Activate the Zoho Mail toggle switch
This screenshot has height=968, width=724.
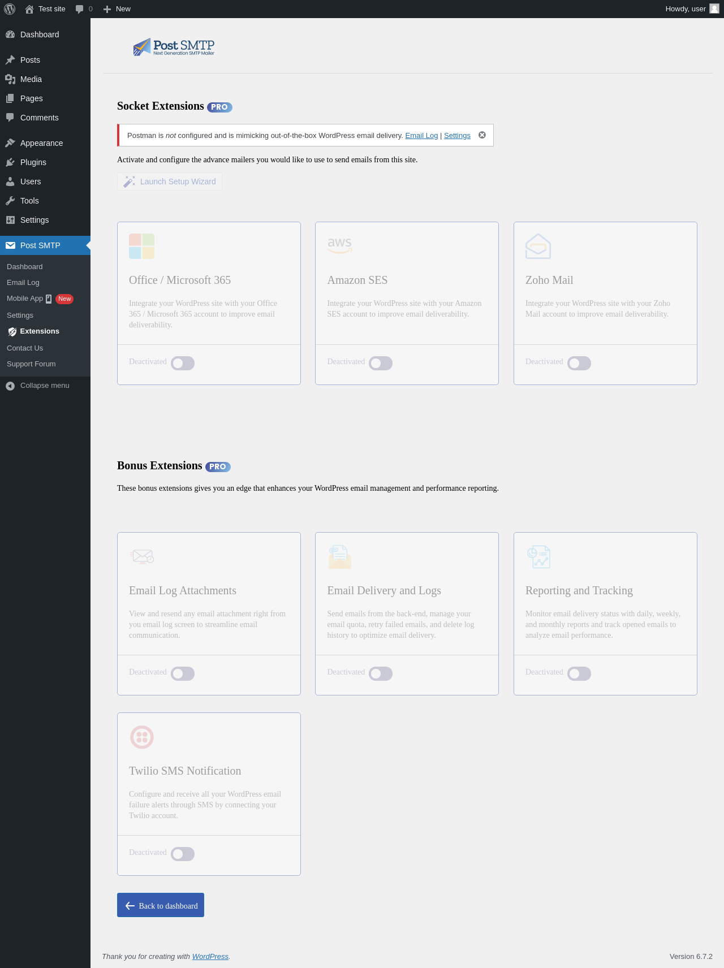coord(579,363)
